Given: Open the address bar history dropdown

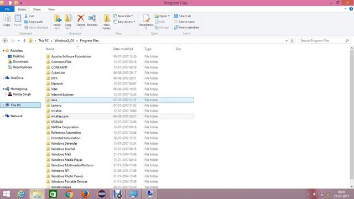Looking at the screenshot, I should click(x=287, y=41).
